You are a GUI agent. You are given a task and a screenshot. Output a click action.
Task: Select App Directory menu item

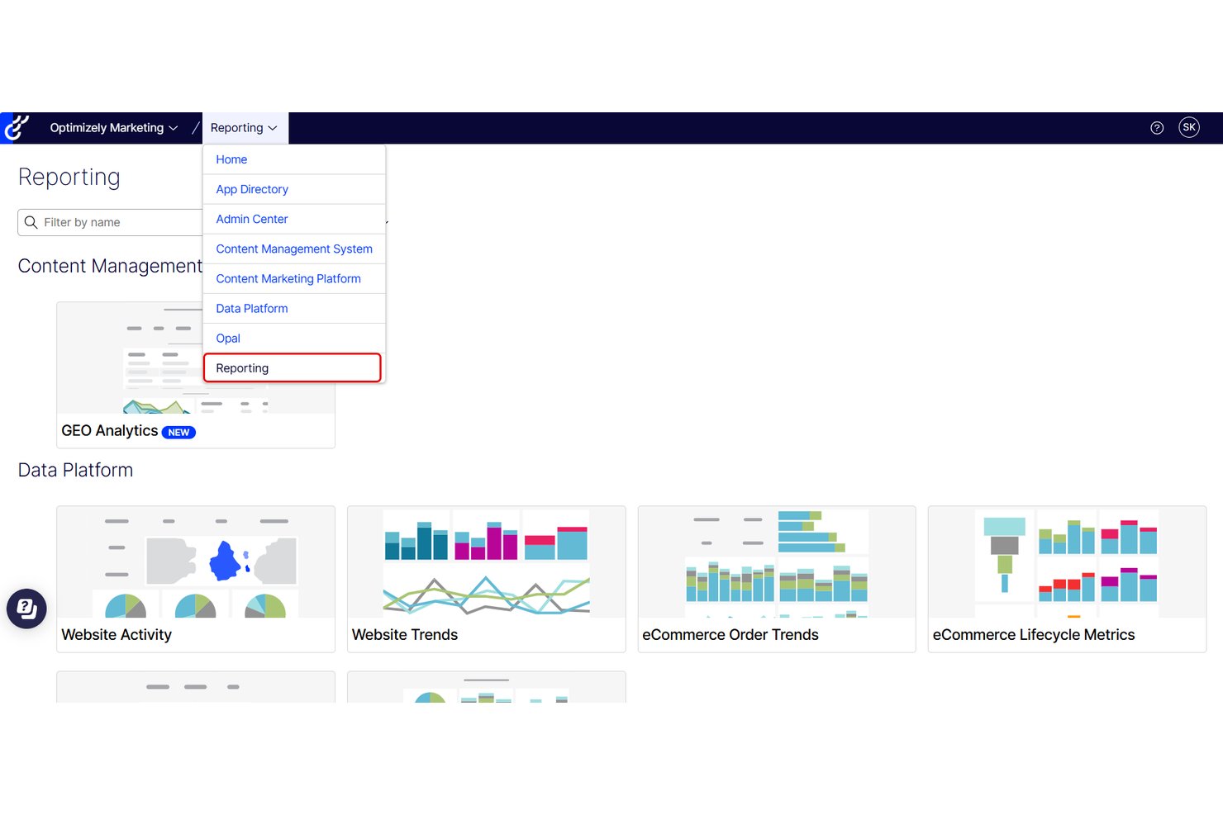point(294,189)
